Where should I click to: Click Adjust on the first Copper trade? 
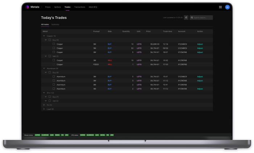[200, 44]
